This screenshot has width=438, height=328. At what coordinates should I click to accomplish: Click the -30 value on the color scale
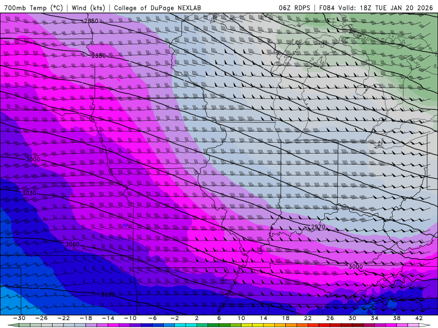[19, 318]
